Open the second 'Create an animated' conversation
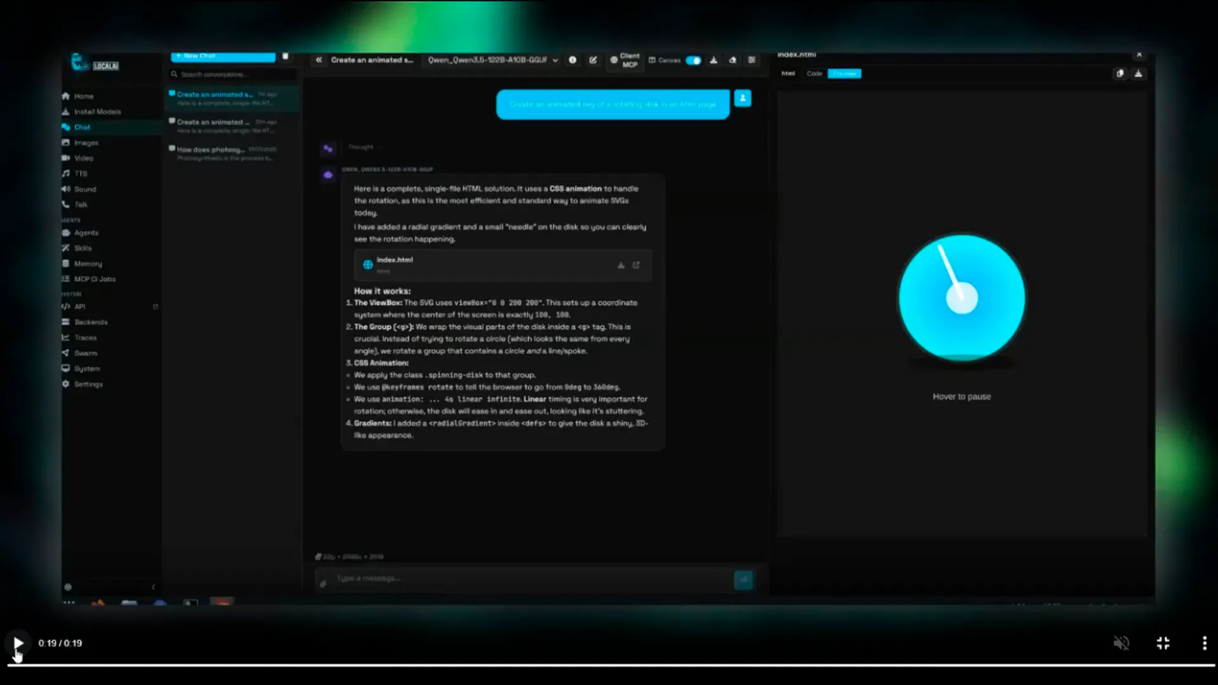 pyautogui.click(x=232, y=126)
